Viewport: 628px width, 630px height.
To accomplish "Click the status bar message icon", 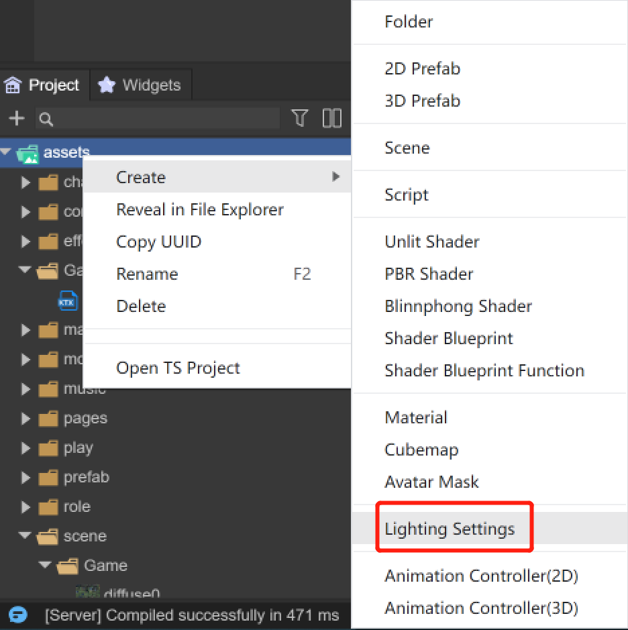I will [17, 615].
